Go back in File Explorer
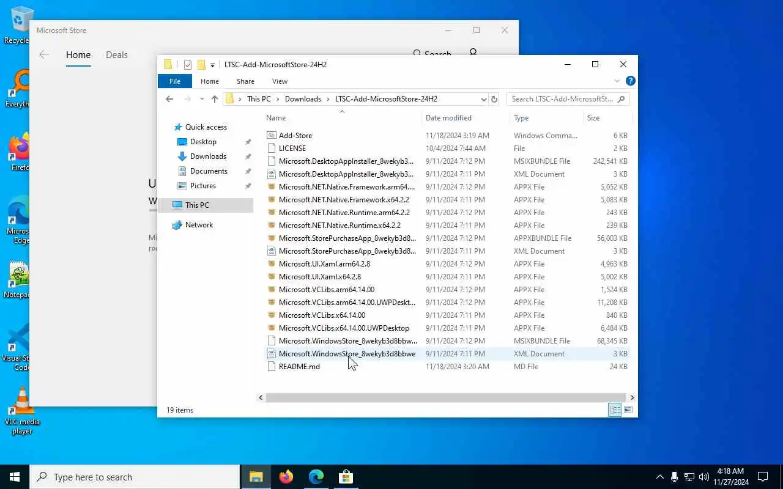 (x=169, y=99)
